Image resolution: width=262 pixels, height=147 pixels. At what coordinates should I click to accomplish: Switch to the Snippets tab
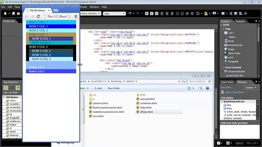click(x=240, y=21)
